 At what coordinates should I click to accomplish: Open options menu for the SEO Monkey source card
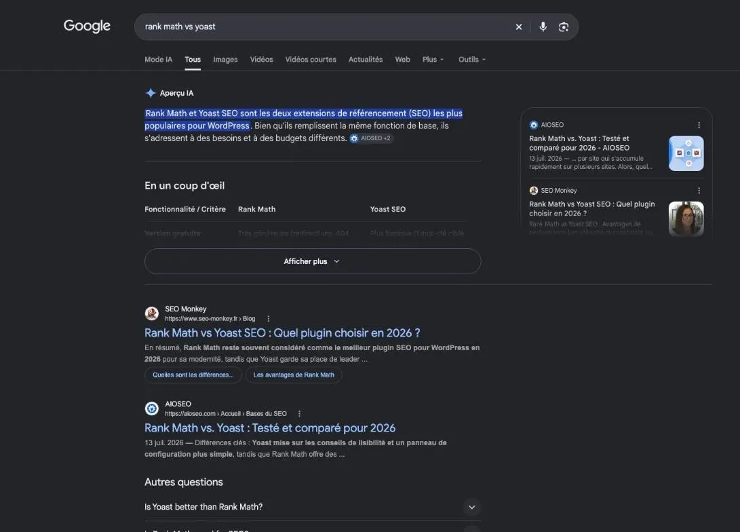tap(699, 191)
